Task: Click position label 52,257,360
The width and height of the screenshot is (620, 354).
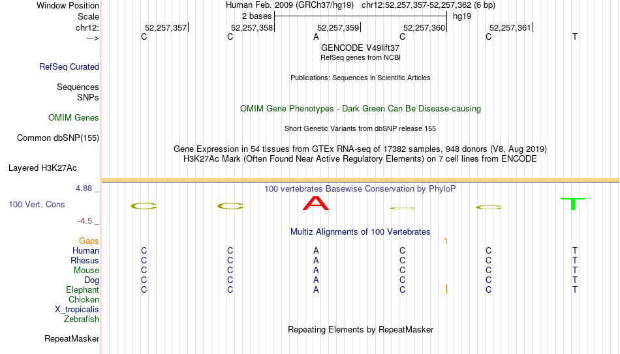Action: [424, 27]
